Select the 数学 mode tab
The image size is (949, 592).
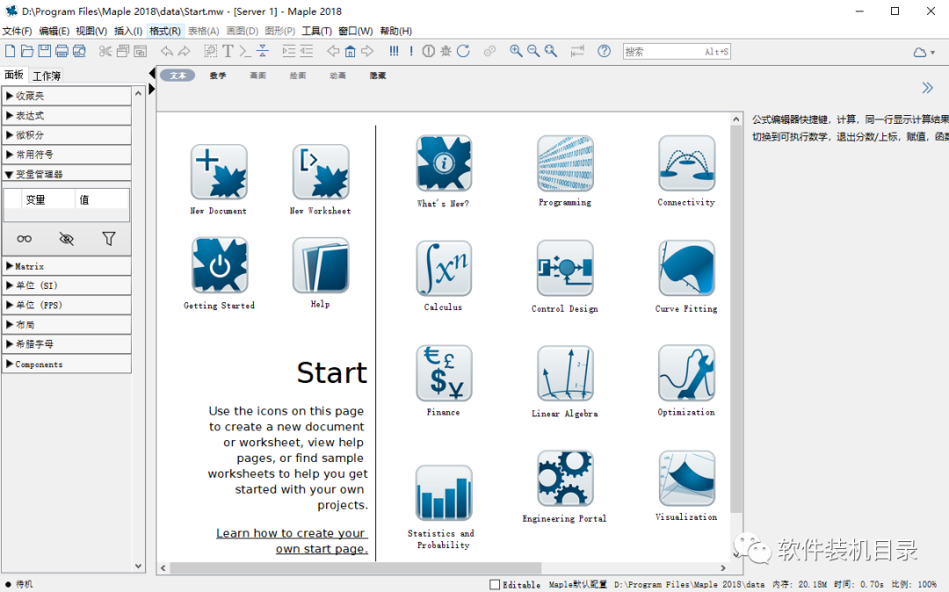point(218,76)
